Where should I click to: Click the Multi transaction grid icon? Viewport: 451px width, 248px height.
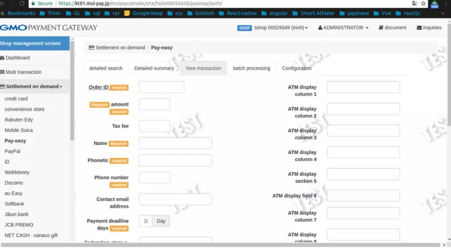(2, 72)
